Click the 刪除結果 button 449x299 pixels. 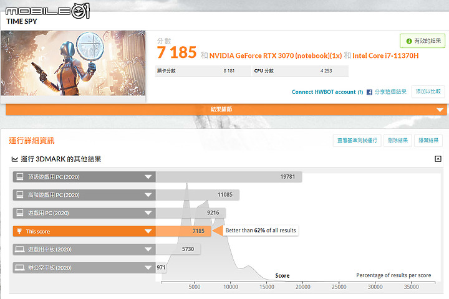pyautogui.click(x=398, y=141)
